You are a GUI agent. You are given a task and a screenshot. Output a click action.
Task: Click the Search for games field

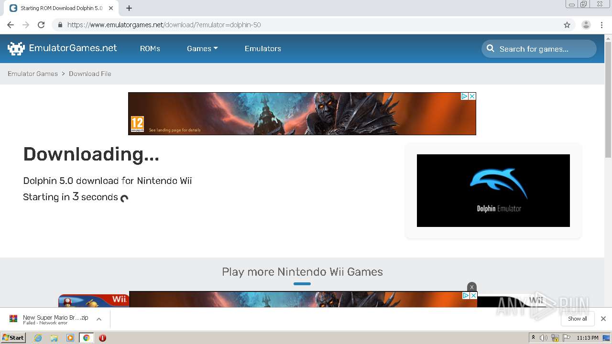point(539,49)
